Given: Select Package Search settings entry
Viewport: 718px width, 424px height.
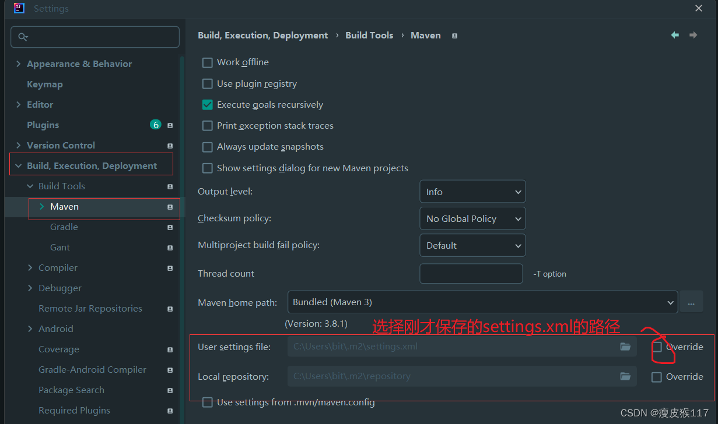Looking at the screenshot, I should coord(71,390).
